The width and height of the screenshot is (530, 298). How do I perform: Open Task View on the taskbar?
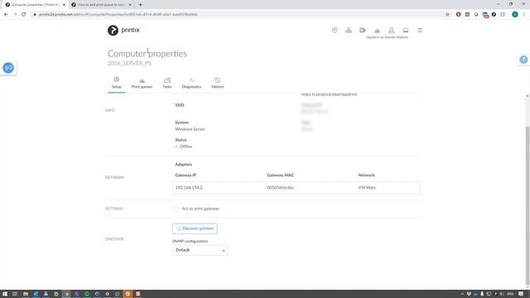[x=15, y=294]
